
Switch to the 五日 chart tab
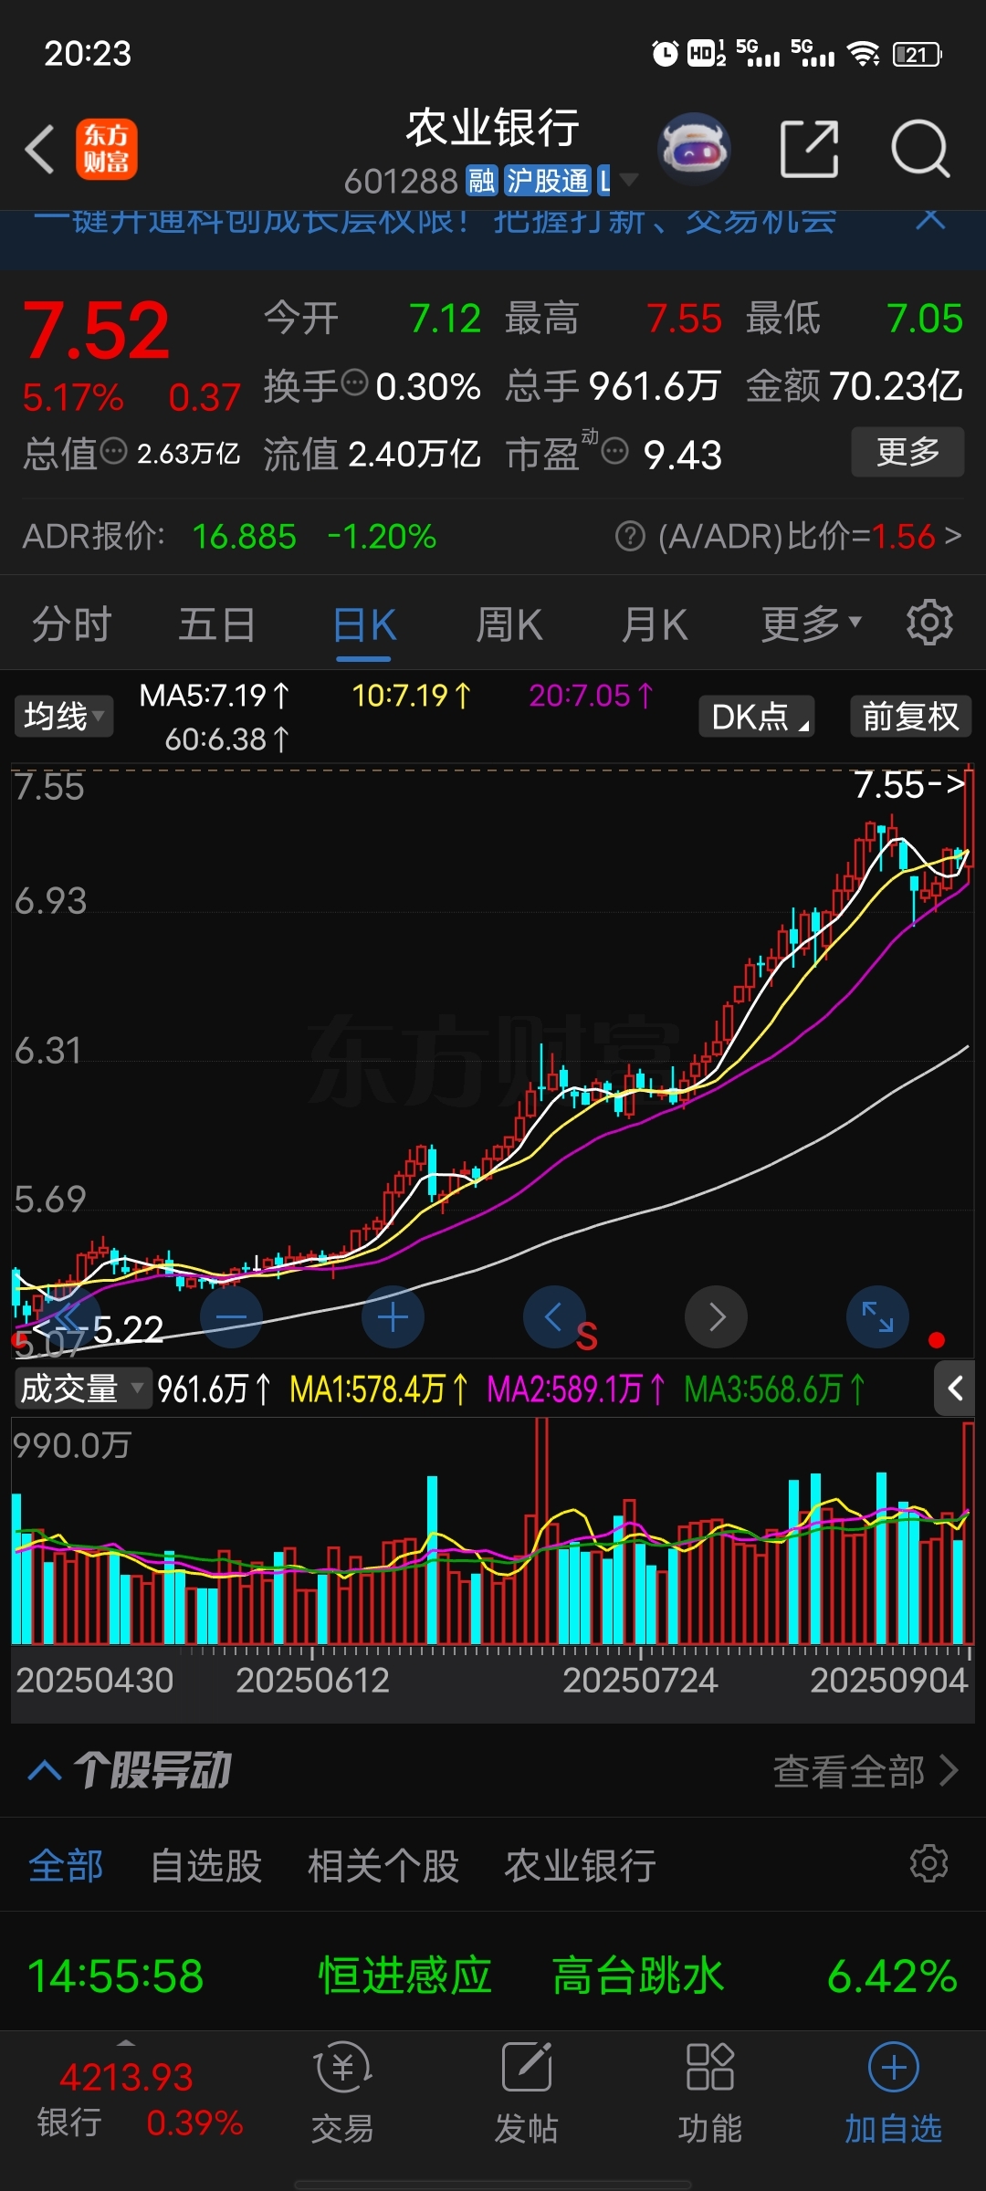pos(216,625)
